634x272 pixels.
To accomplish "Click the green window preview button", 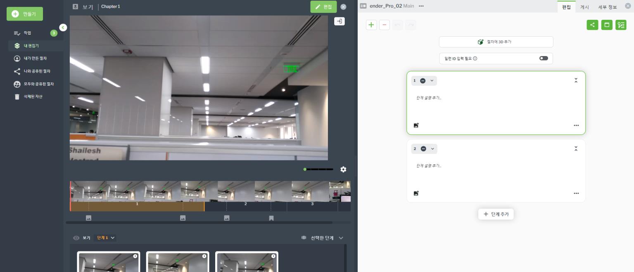I will click(x=607, y=25).
